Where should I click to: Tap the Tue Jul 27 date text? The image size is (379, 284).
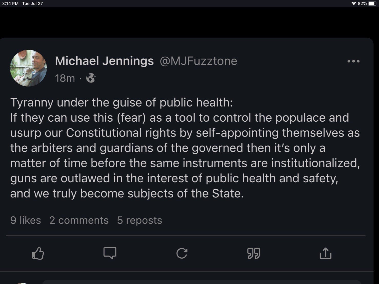[x=33, y=3]
